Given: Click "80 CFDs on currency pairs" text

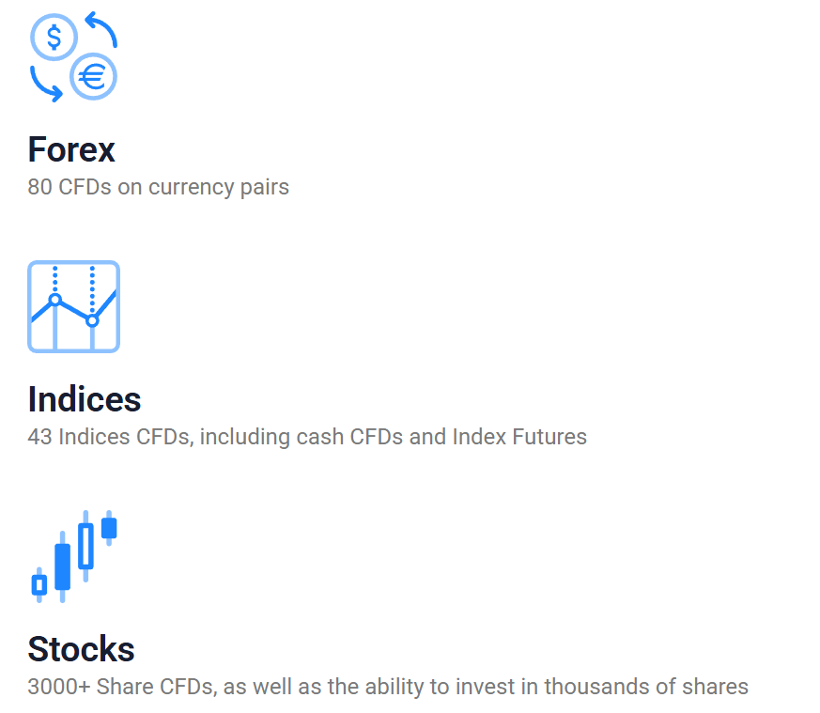Looking at the screenshot, I should click(x=158, y=187).
